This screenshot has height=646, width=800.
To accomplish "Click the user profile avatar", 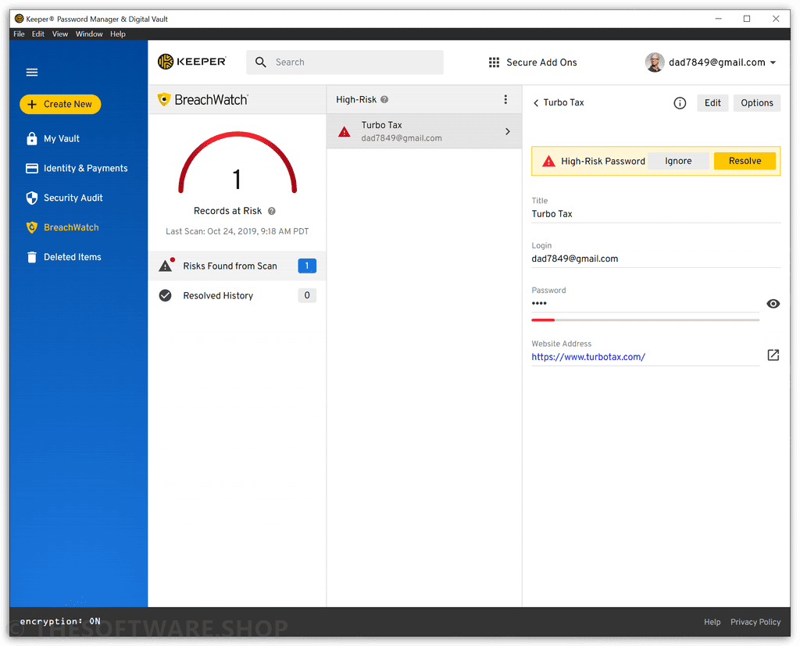I will 655,62.
